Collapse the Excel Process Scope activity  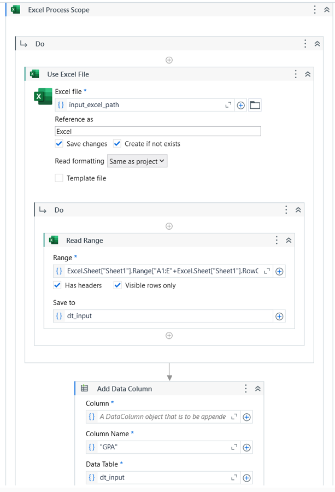coord(327,10)
